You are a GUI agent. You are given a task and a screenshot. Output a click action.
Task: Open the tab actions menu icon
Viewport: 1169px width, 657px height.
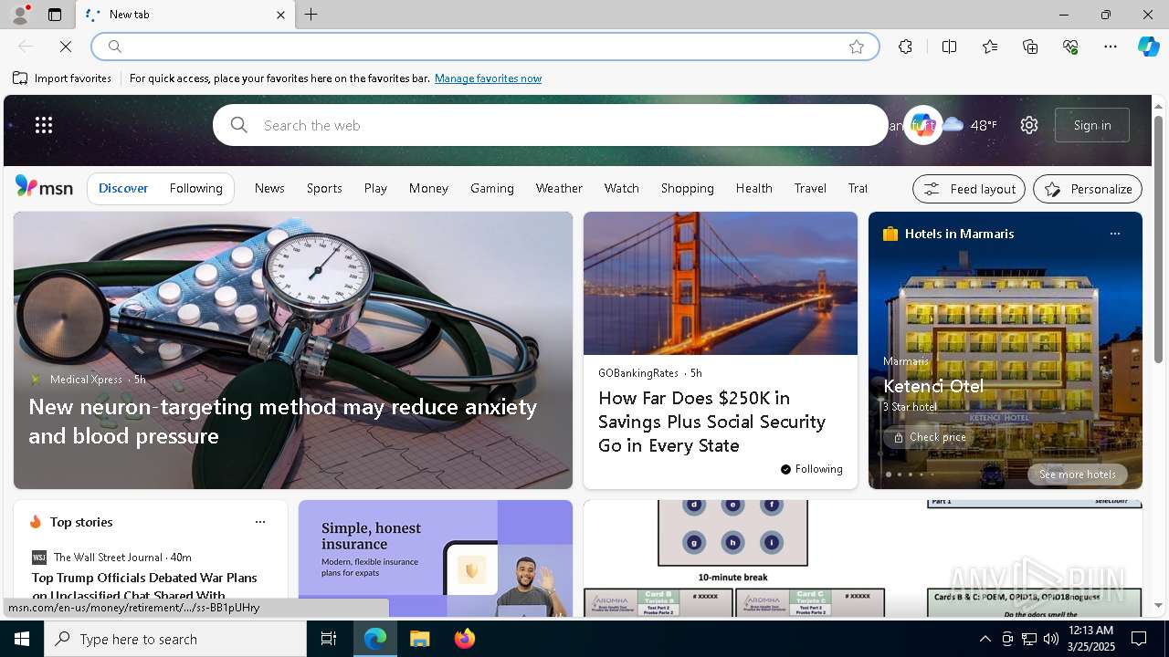(x=55, y=15)
